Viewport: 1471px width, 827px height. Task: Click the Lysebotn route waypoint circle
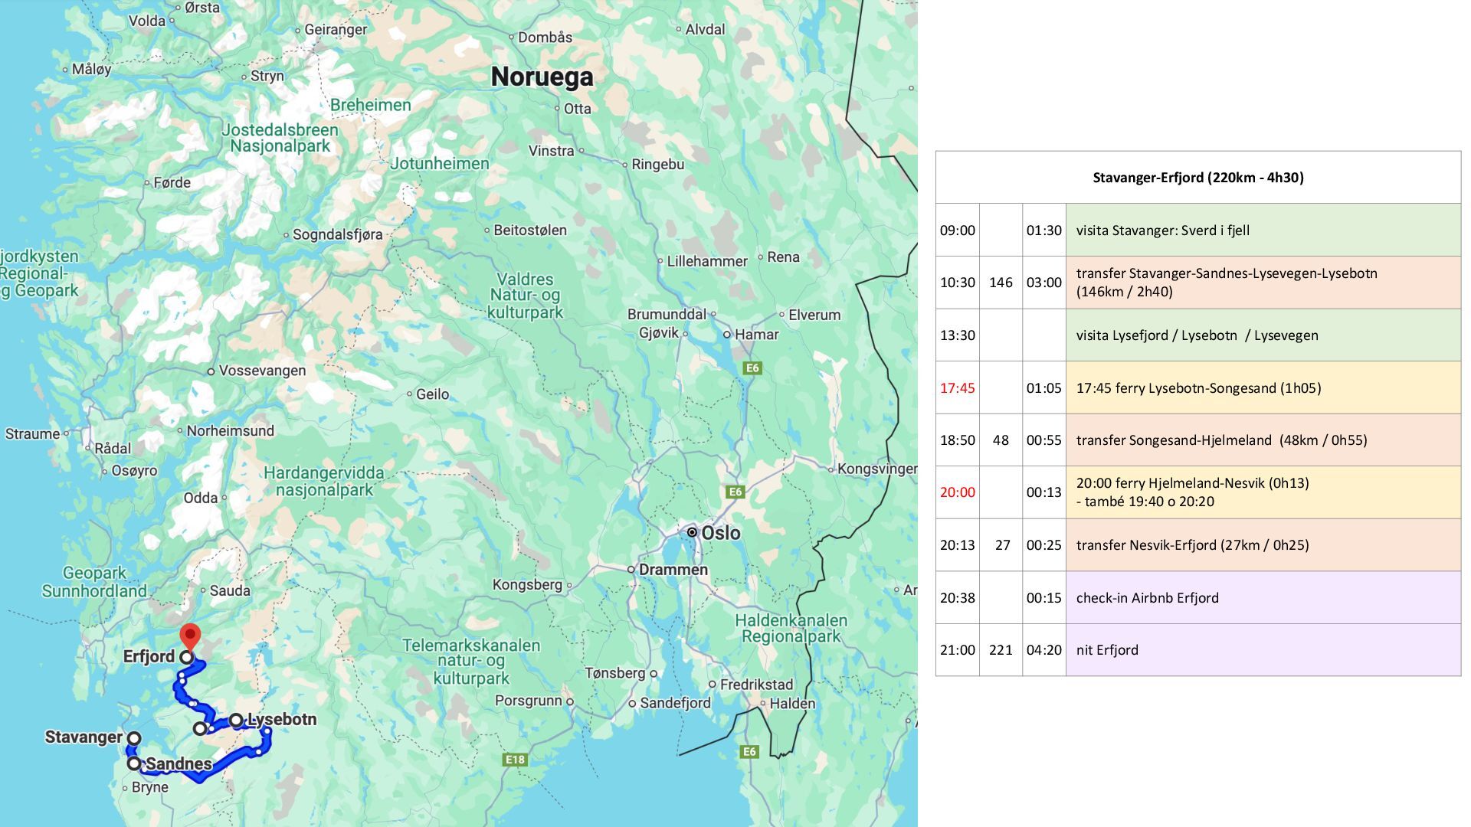(x=236, y=720)
